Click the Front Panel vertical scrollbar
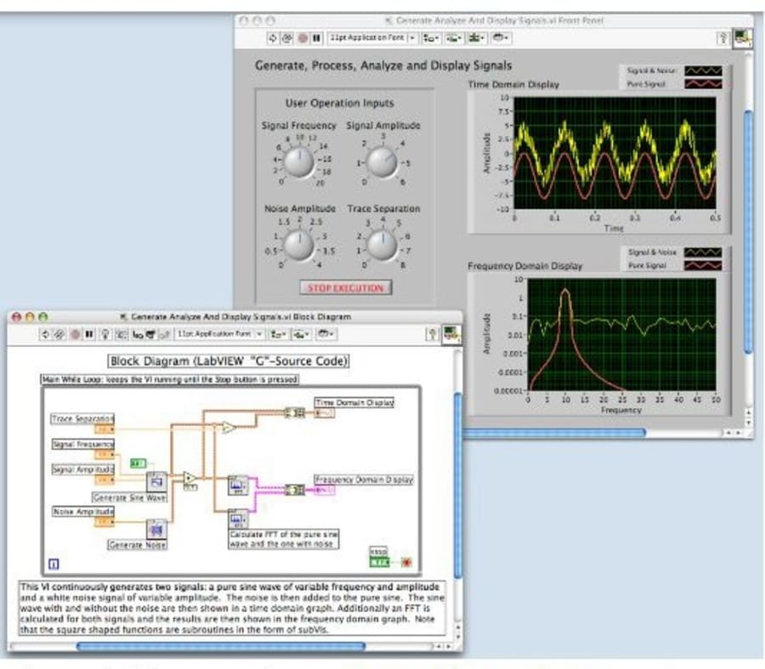Screen dimensions: 765x669 click(749, 231)
